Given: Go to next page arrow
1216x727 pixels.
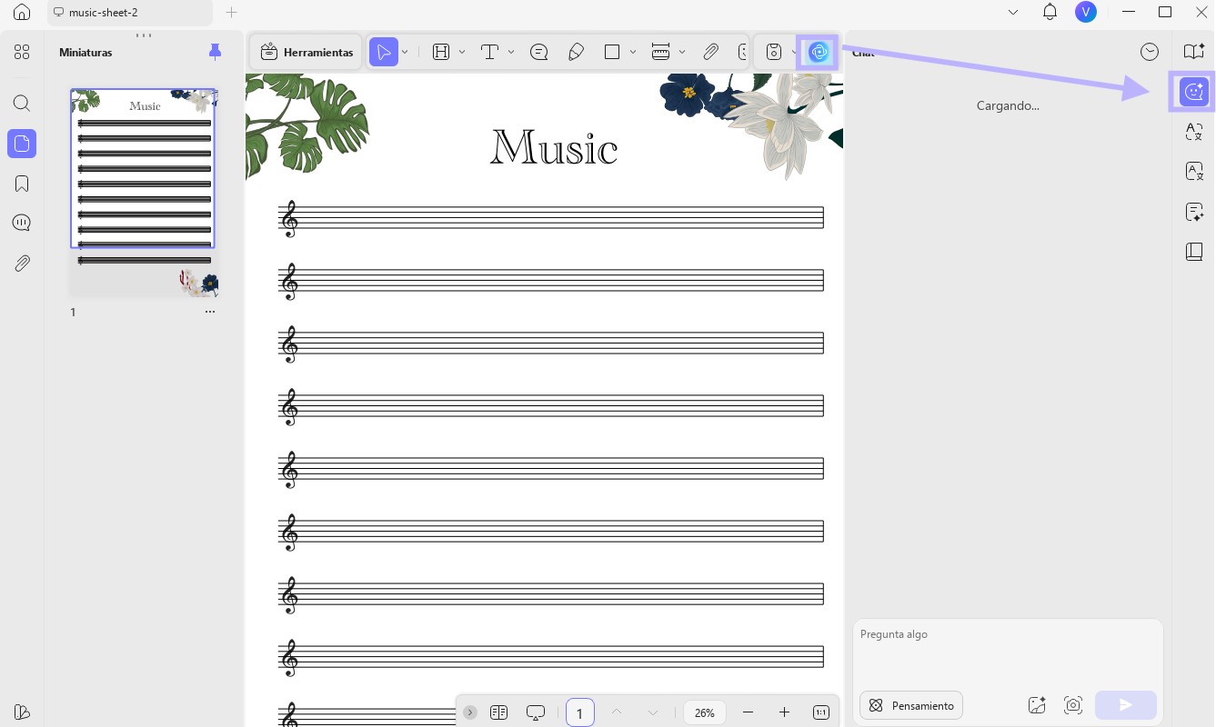Looking at the screenshot, I should coord(652,712).
